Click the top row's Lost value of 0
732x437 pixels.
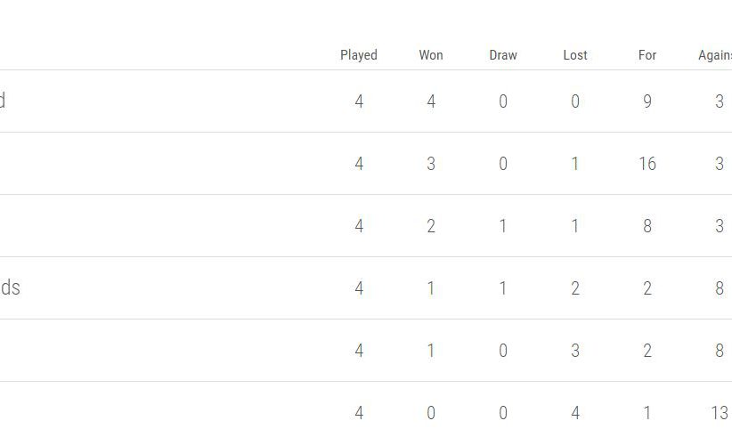click(575, 101)
